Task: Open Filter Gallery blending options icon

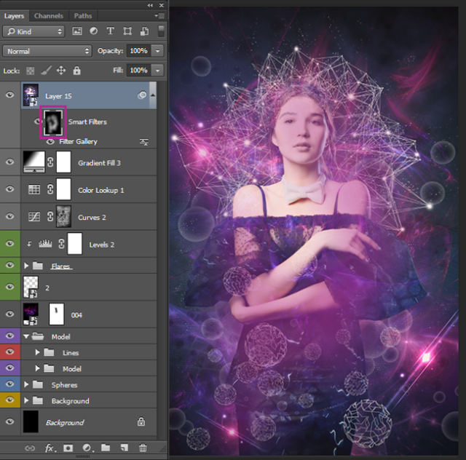Action: tap(143, 142)
